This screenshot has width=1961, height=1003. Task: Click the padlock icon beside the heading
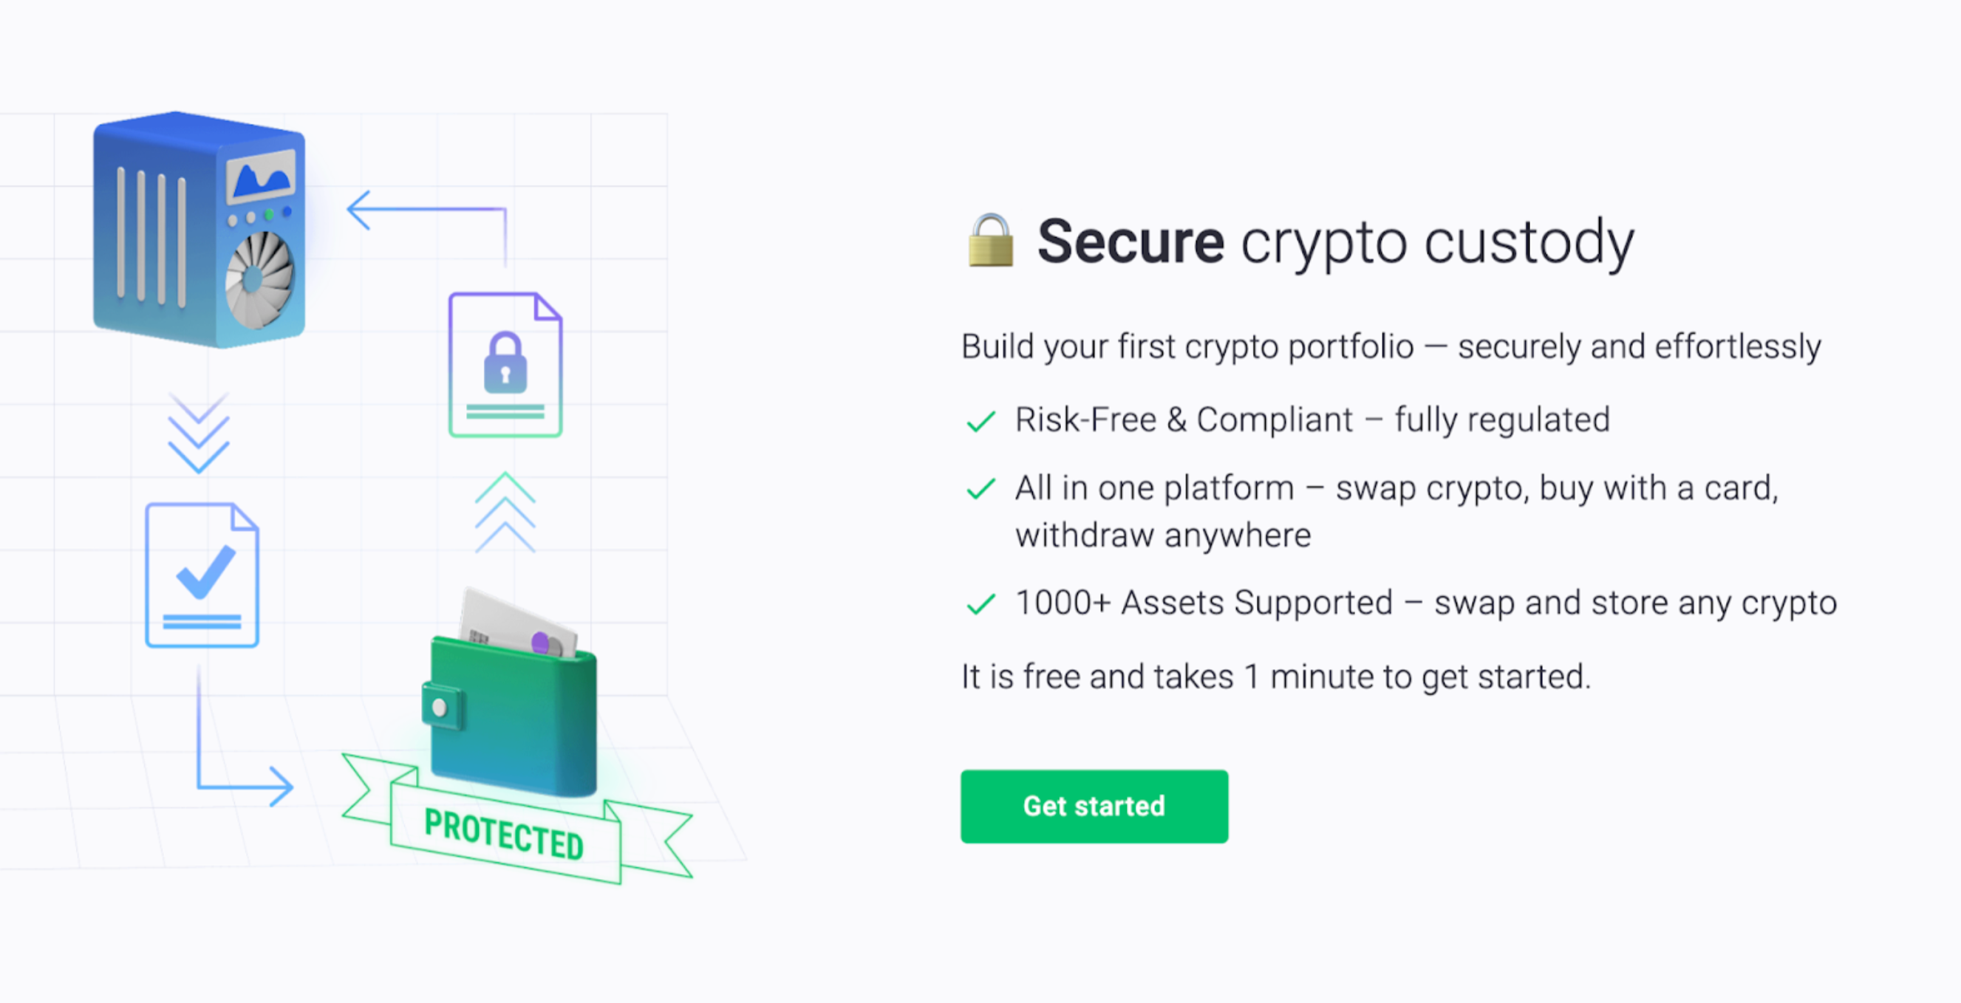[x=991, y=242]
